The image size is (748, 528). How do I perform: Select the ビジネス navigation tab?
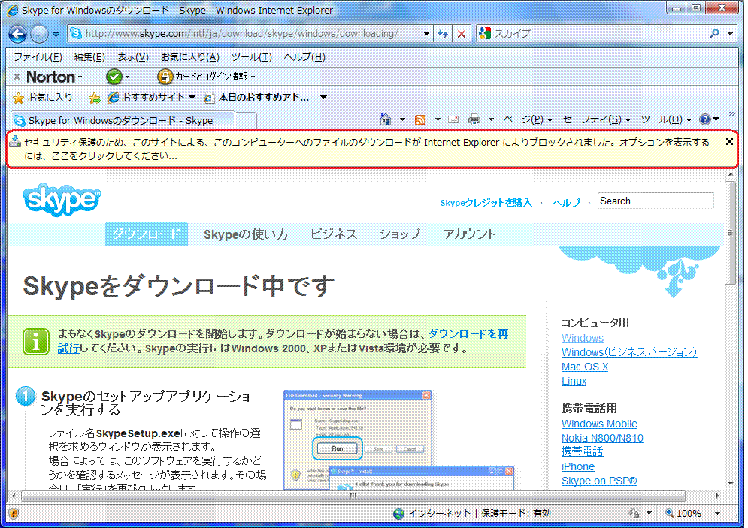(334, 234)
